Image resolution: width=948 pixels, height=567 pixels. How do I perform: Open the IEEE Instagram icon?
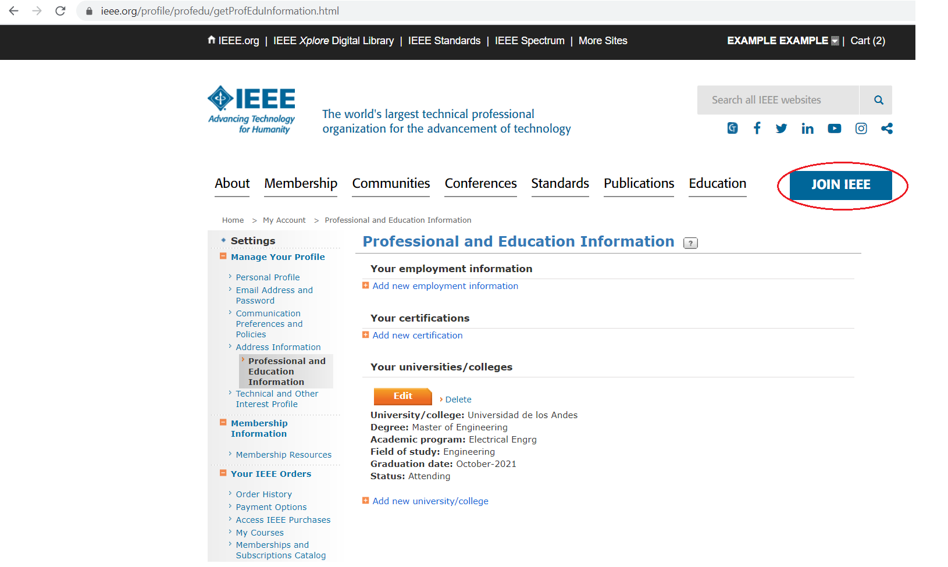coord(861,129)
